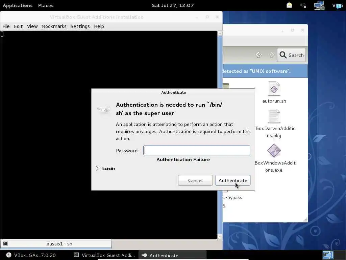Click the volume muted icon in top panel
Viewport: 346px width, 260px height.
point(303,5)
